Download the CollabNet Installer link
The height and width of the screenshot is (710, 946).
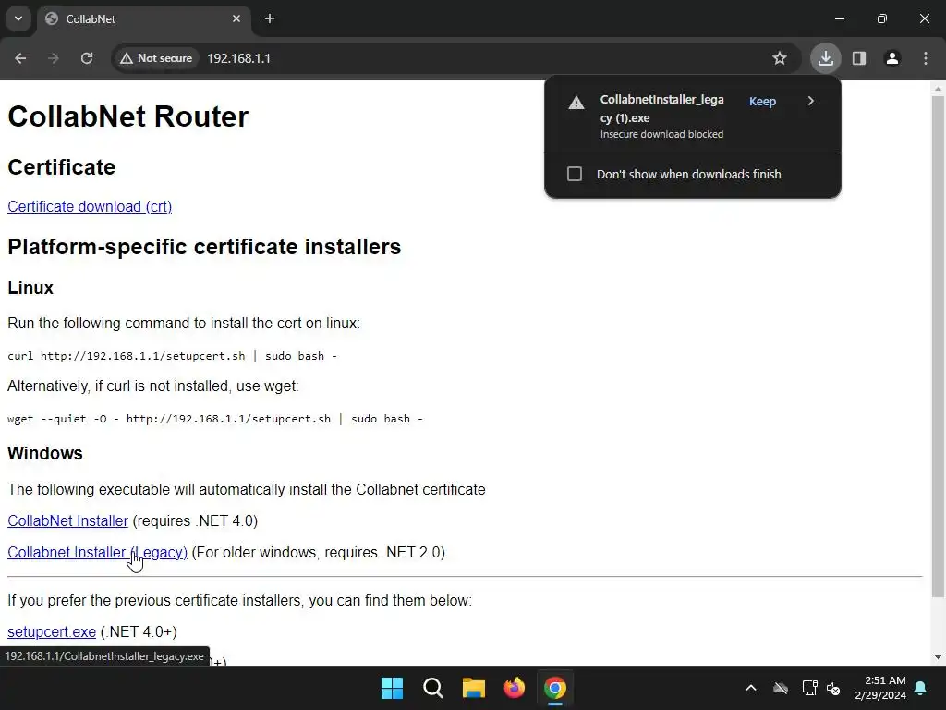click(x=67, y=521)
